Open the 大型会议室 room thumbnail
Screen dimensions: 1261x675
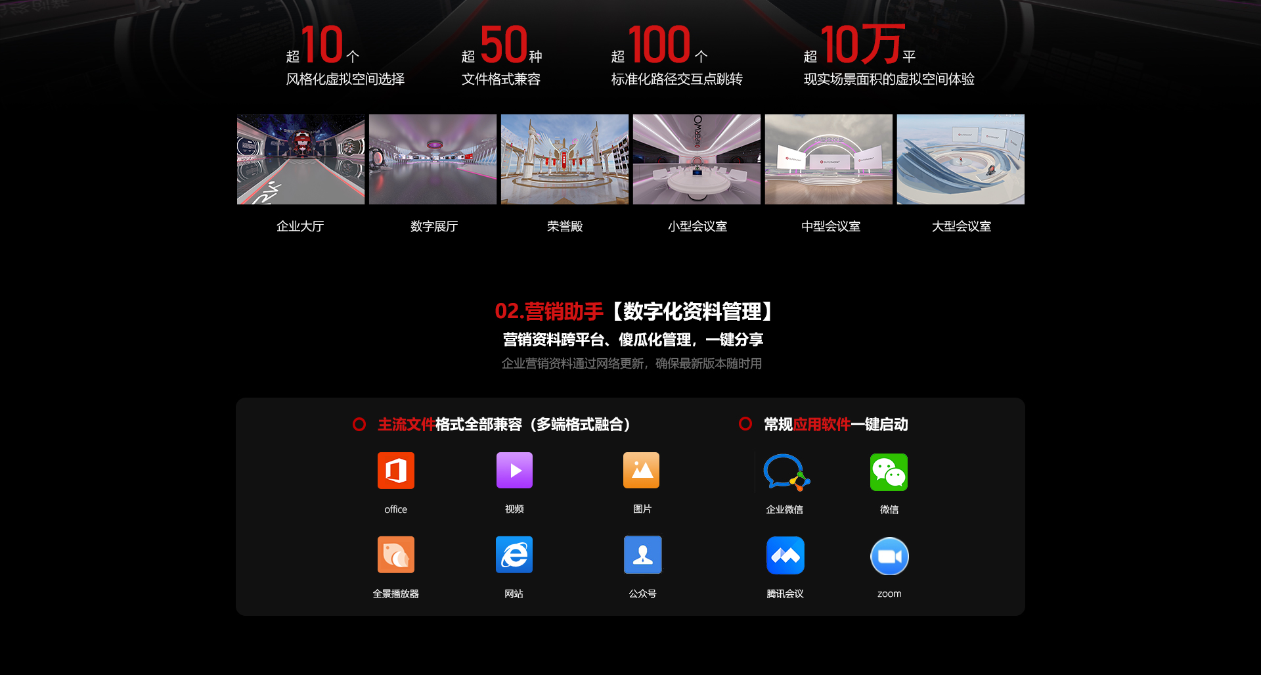[961, 159]
